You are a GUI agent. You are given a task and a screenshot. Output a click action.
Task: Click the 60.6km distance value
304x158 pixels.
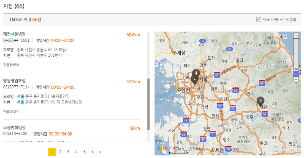tap(133, 35)
